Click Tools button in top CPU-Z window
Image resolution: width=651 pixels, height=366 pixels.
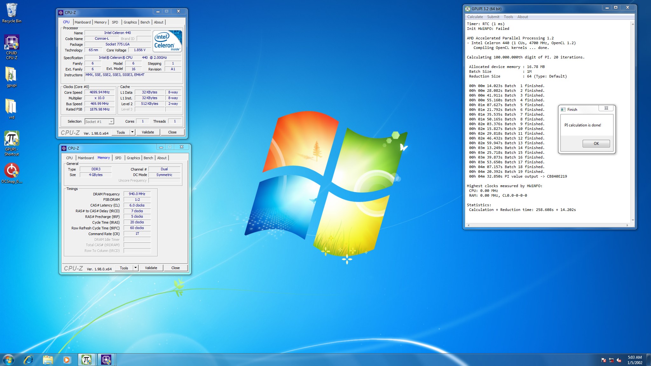(121, 132)
